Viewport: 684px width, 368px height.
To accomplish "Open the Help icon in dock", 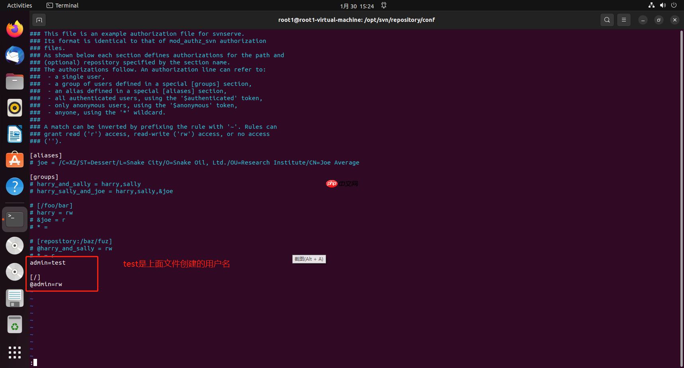I will click(x=15, y=186).
